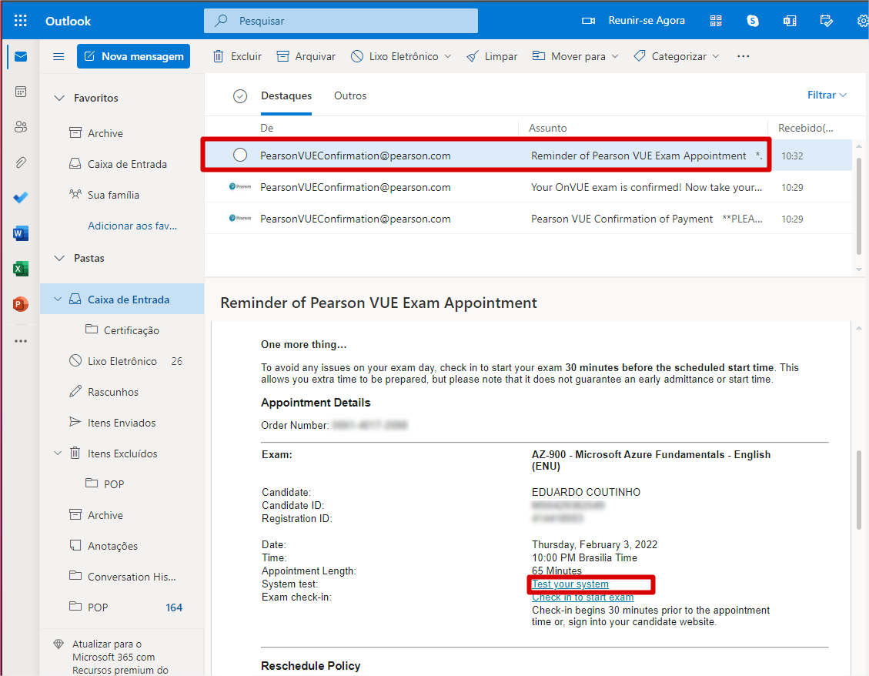
Task: Open Mail in the left rail
Action: click(21, 56)
